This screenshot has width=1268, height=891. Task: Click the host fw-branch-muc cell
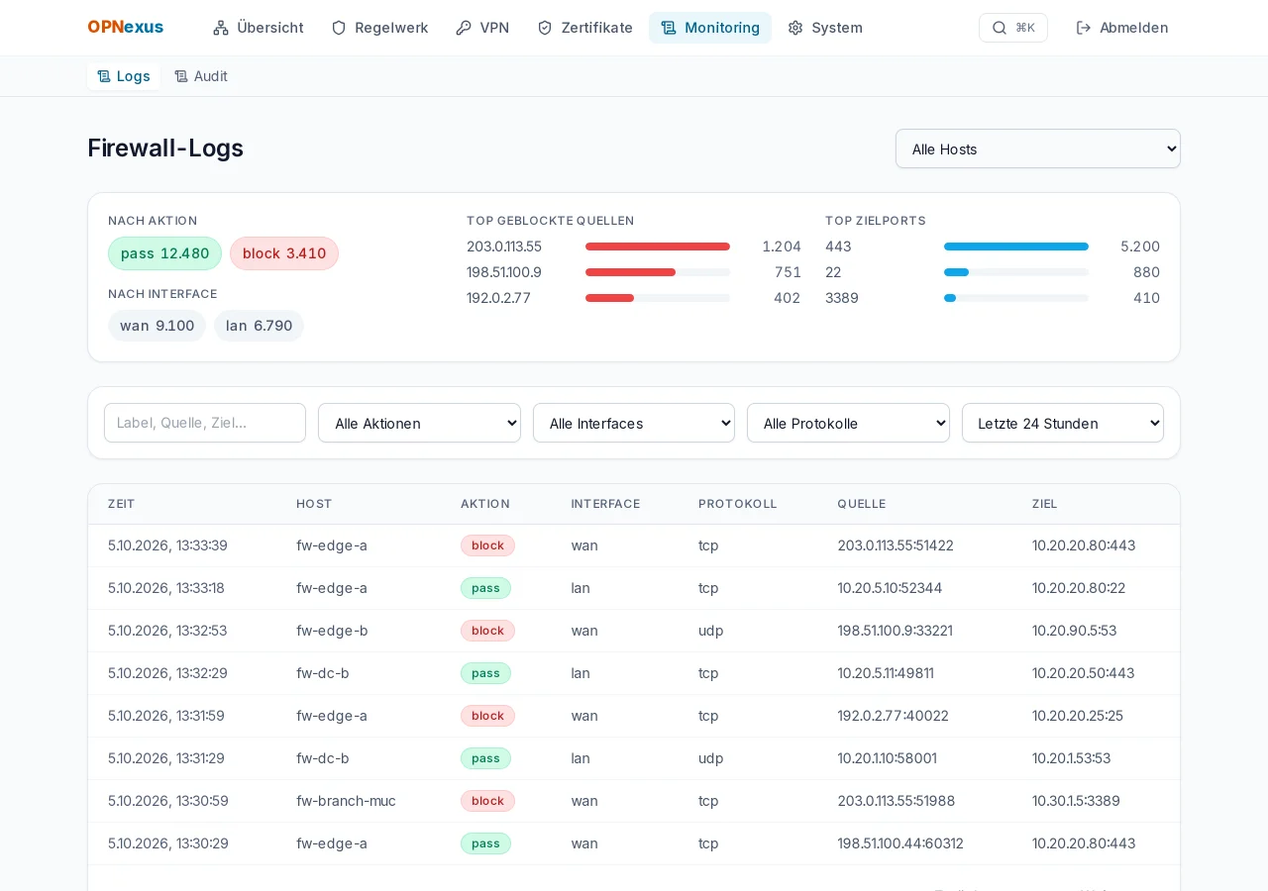(x=346, y=801)
